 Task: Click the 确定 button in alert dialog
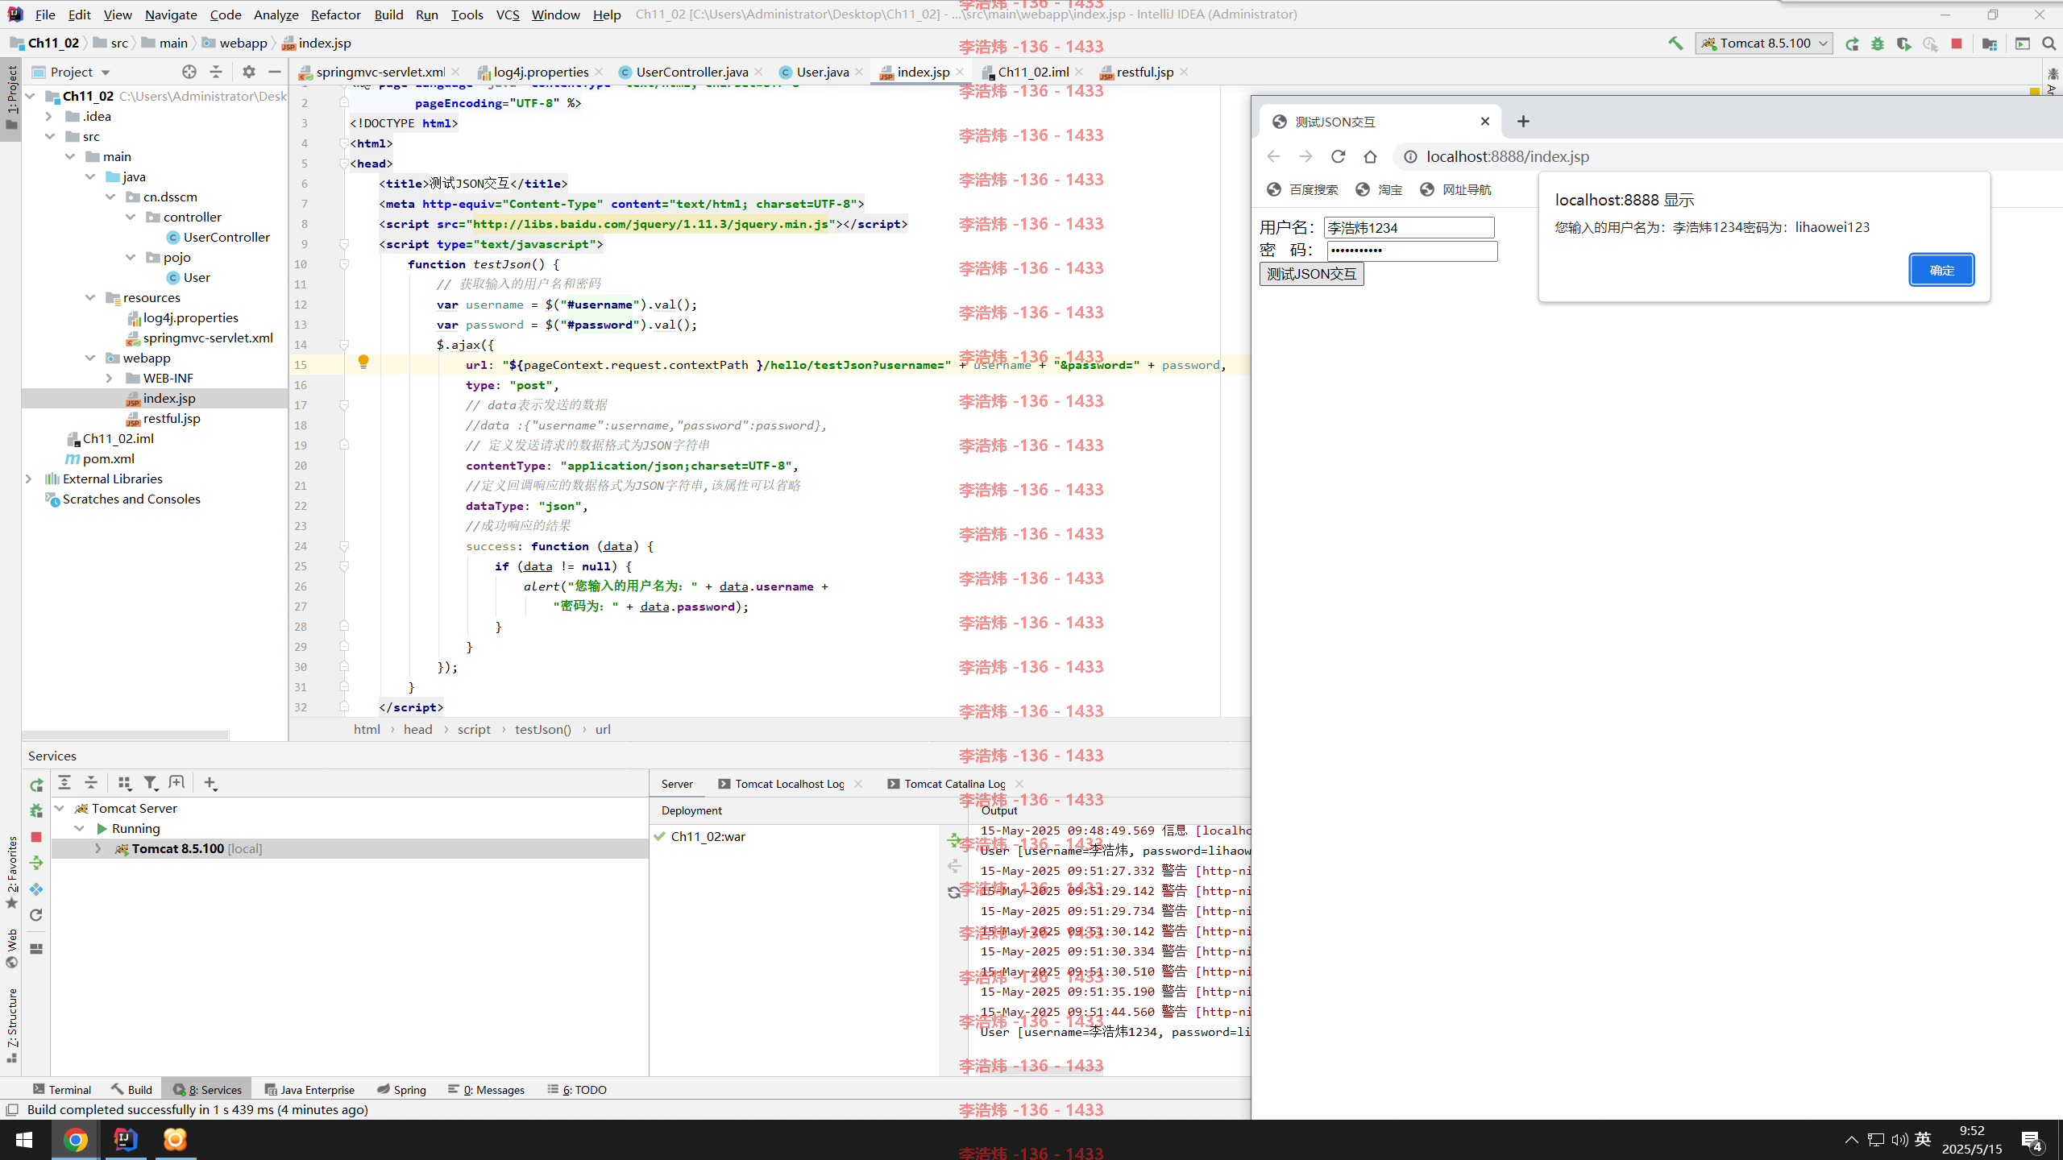click(x=1941, y=270)
